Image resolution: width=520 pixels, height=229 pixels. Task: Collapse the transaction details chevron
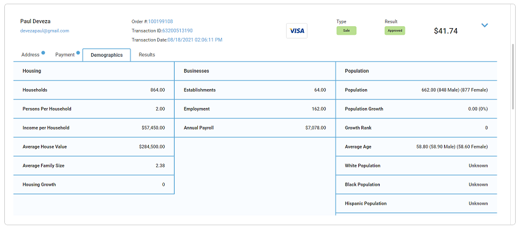point(484,25)
